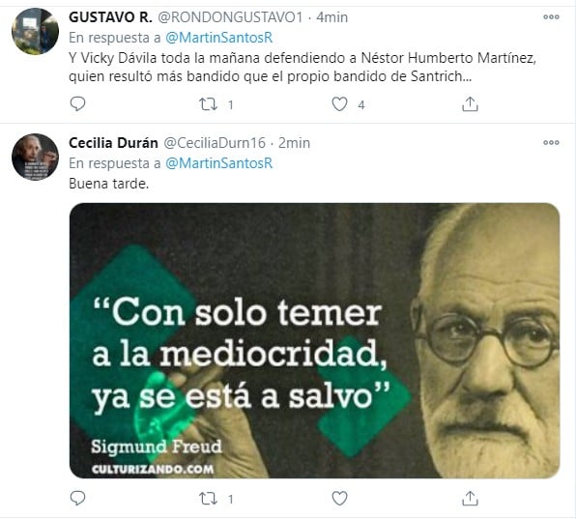Open the 4min timestamp on GUSTAVO's tweet
The width and height of the screenshot is (576, 519).
click(332, 17)
